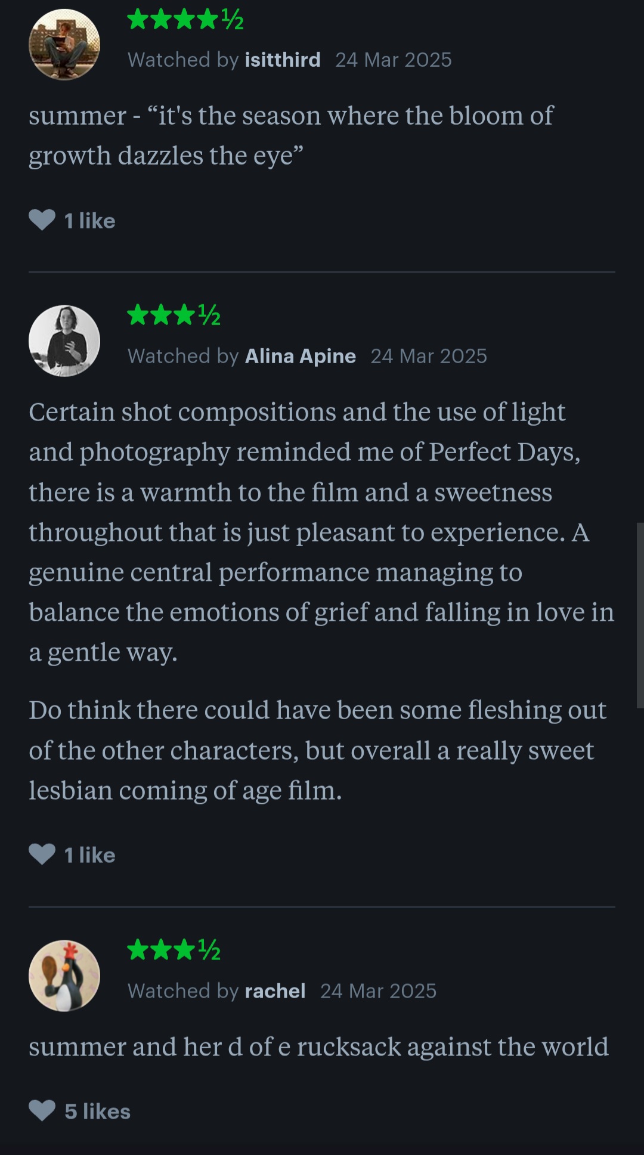View the '1 like' count on Alina's review
Screen dimensions: 644x1155
[89, 855]
